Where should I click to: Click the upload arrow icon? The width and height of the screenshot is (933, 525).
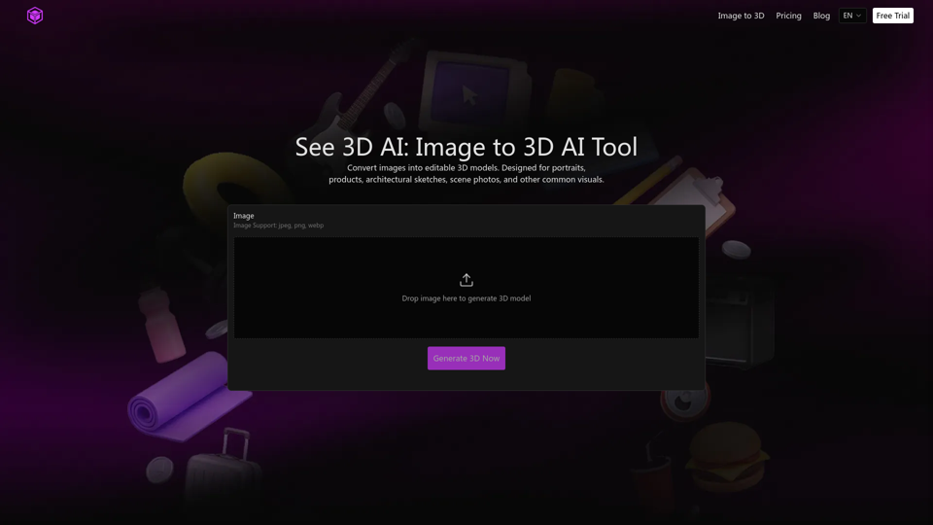(x=466, y=280)
